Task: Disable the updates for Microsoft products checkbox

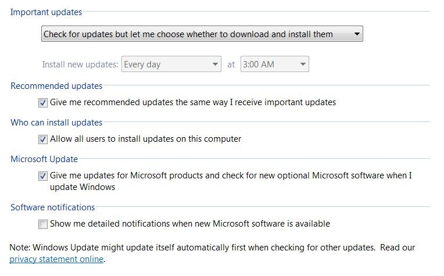Action: tap(43, 175)
